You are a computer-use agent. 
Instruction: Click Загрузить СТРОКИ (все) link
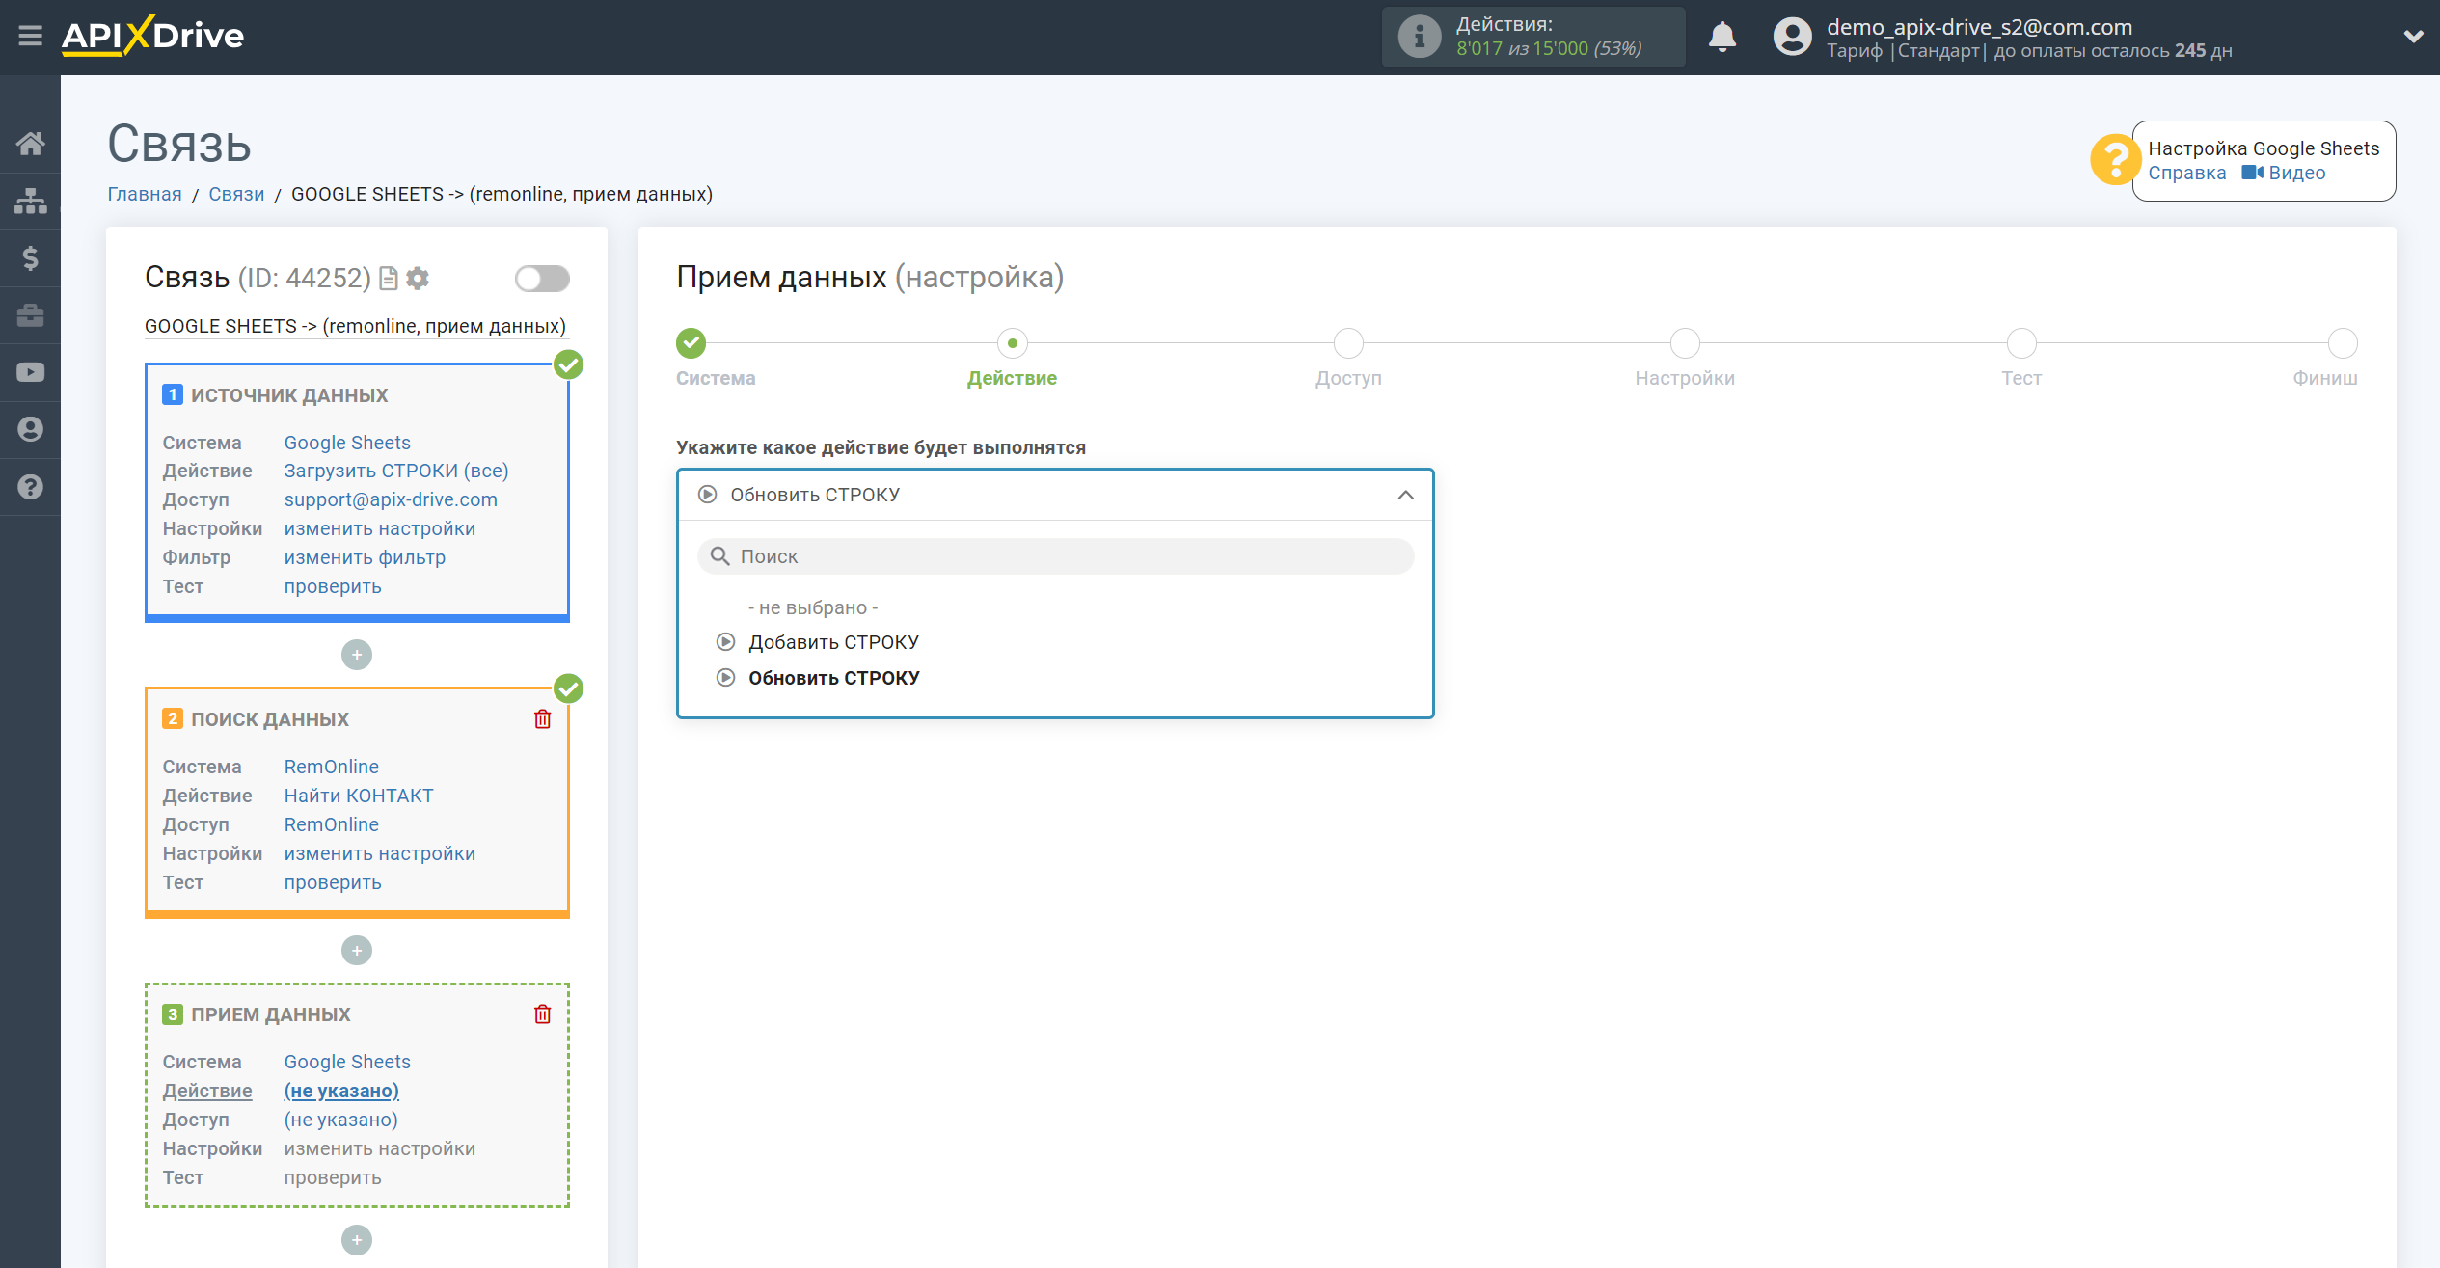click(x=396, y=471)
